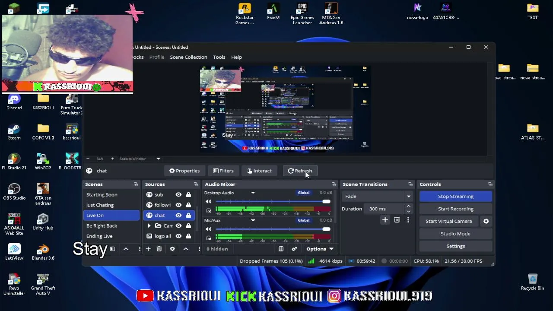The height and width of the screenshot is (311, 553).
Task: Click Stop Streaming button
Action: point(455,197)
